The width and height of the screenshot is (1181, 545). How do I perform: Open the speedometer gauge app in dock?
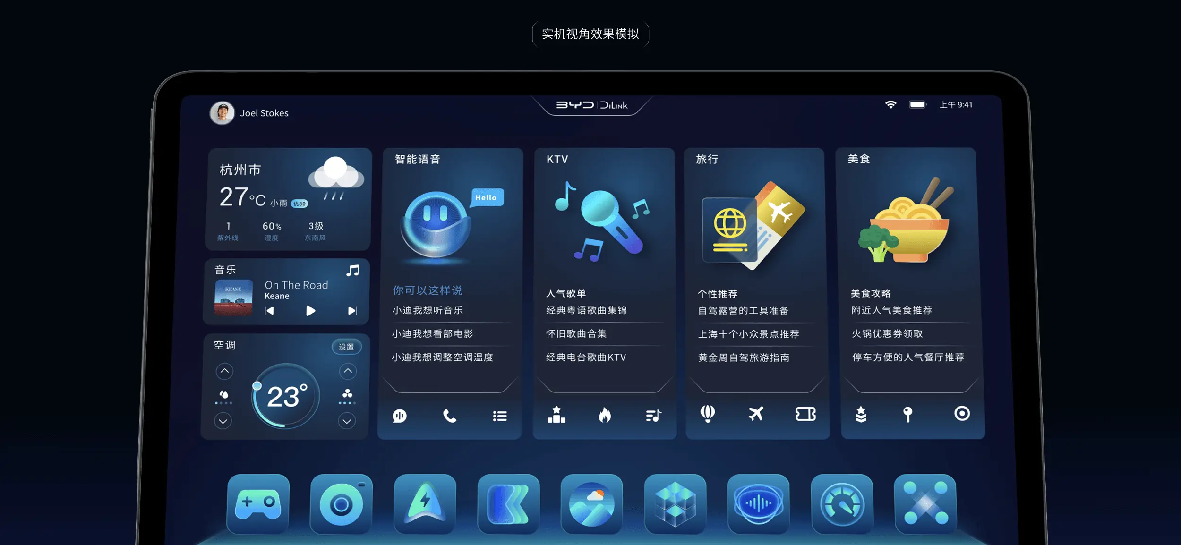tap(842, 505)
